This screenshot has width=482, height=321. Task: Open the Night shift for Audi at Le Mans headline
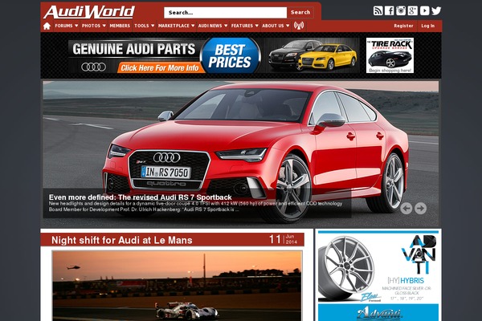[x=122, y=240]
